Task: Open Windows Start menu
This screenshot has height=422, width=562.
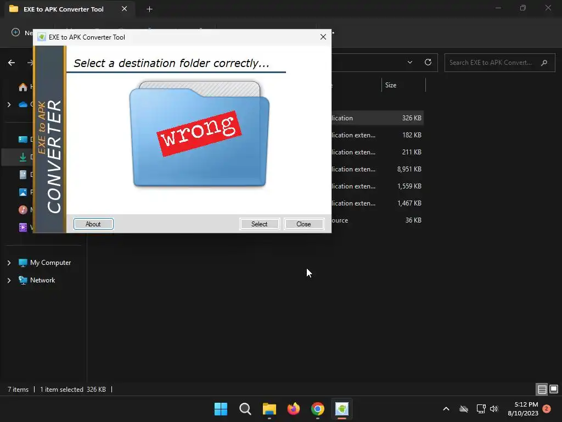Action: pyautogui.click(x=221, y=409)
